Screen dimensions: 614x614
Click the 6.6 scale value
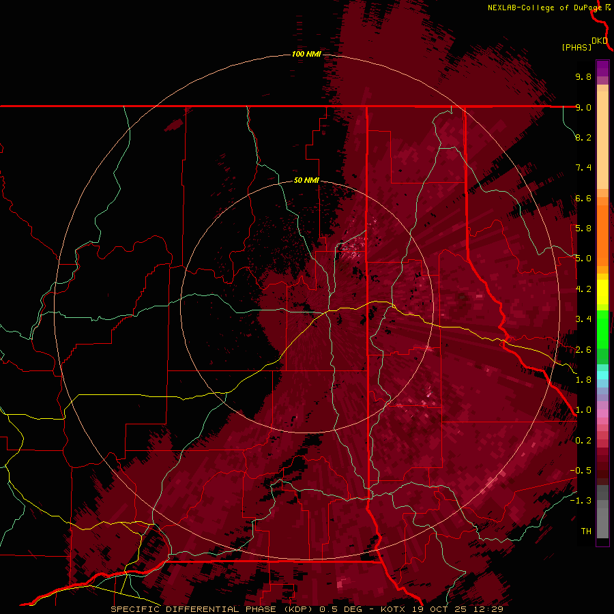pyautogui.click(x=583, y=198)
